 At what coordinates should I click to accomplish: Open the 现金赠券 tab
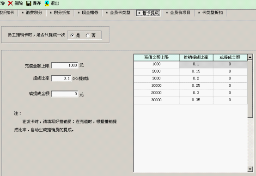(x=88, y=13)
